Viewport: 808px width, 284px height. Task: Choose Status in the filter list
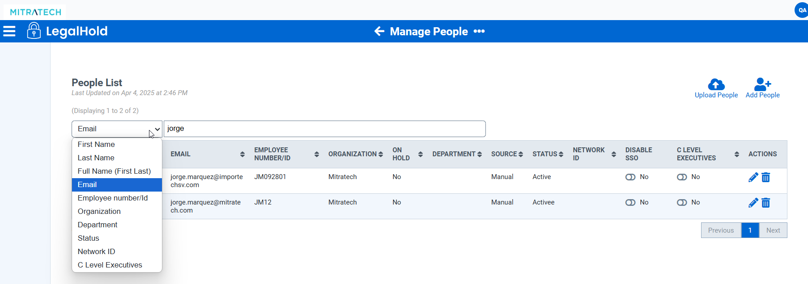click(117, 238)
